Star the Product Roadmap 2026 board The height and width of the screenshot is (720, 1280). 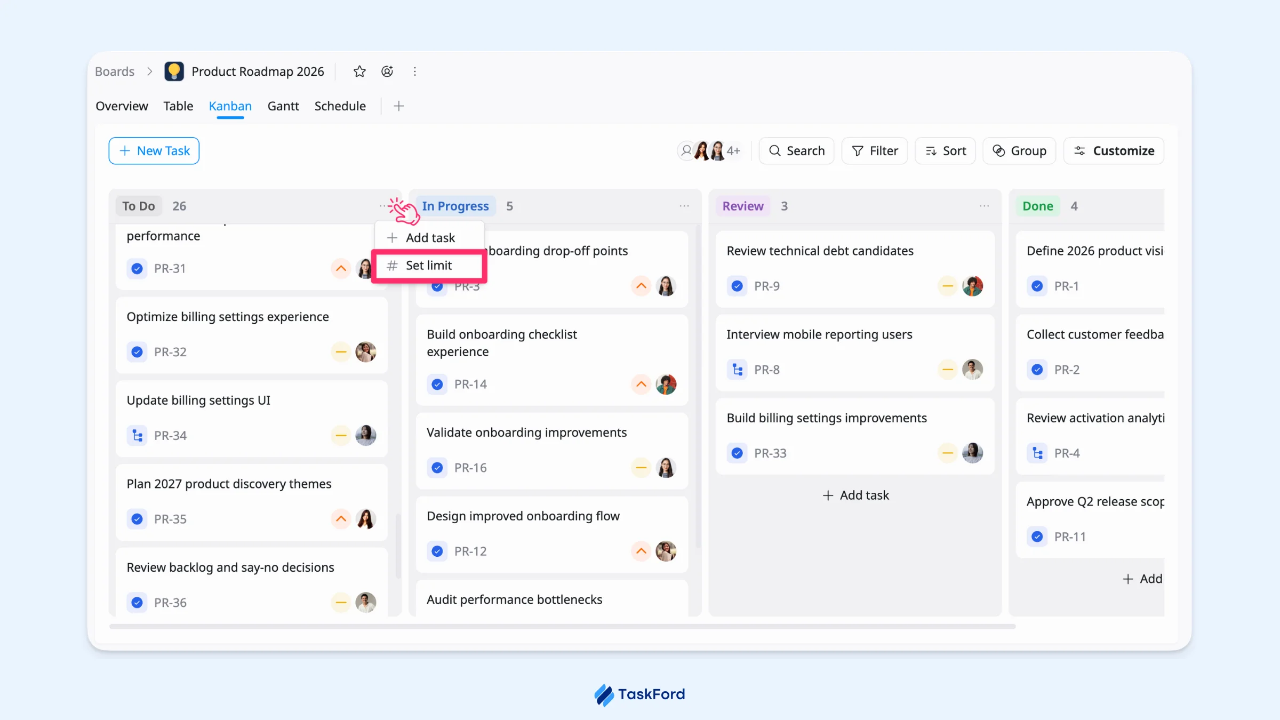point(359,71)
